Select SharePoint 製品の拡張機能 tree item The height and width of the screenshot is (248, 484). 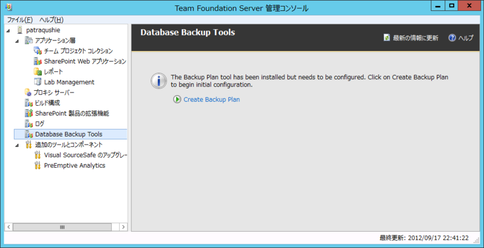pos(72,113)
